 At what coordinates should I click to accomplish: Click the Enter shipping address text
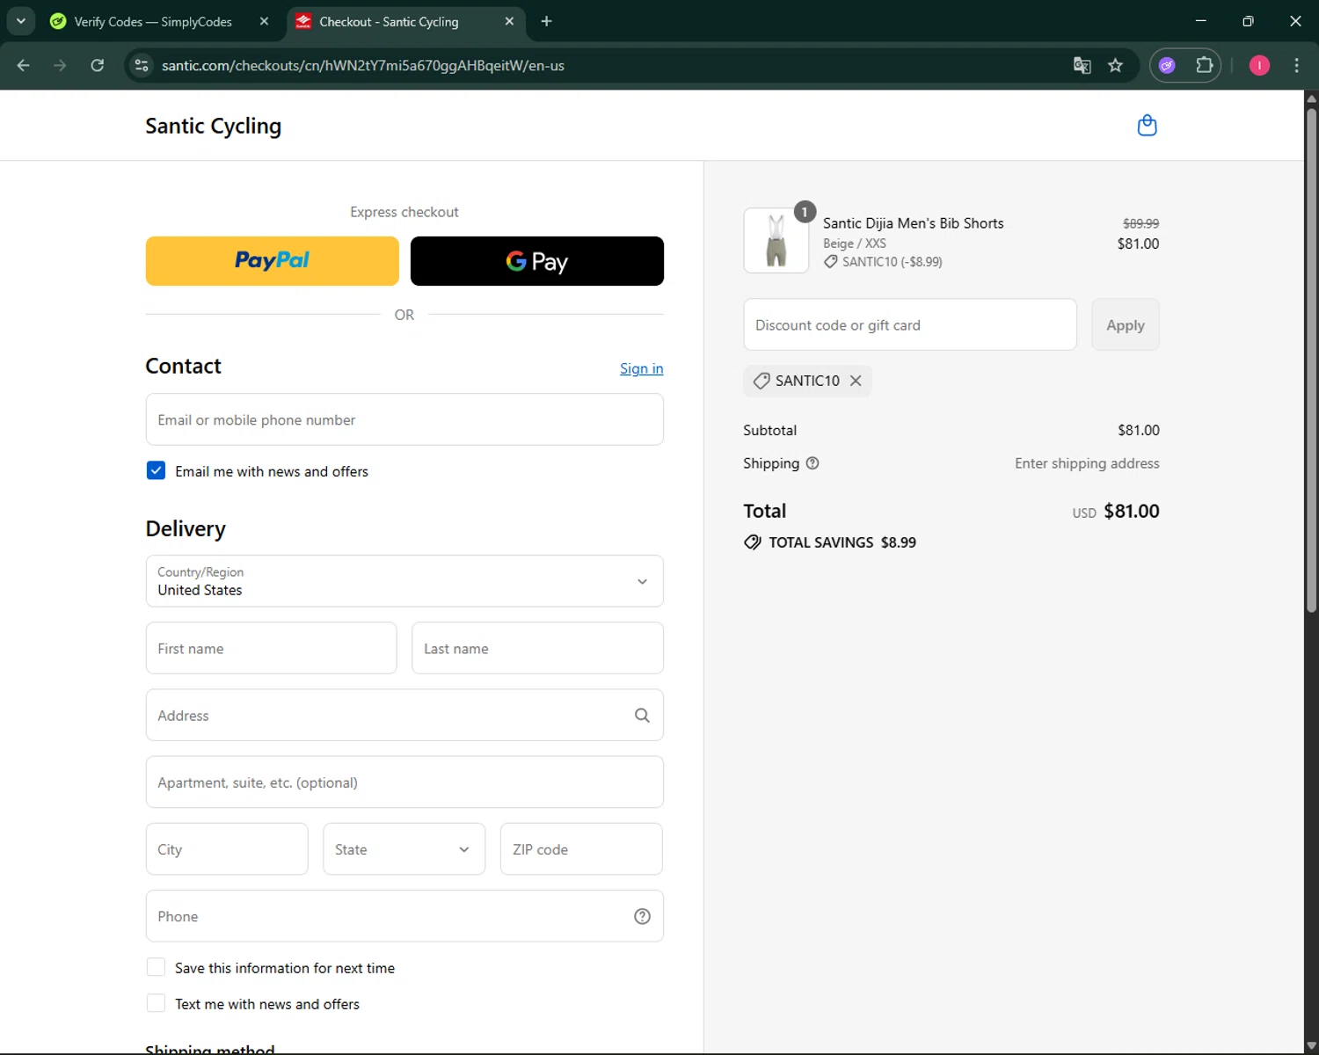[1087, 463]
